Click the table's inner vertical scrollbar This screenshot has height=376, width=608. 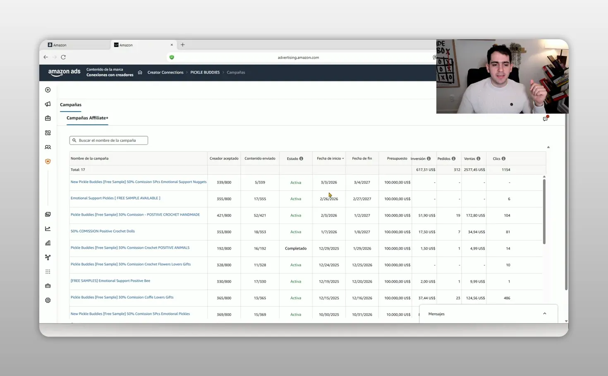[544, 212]
